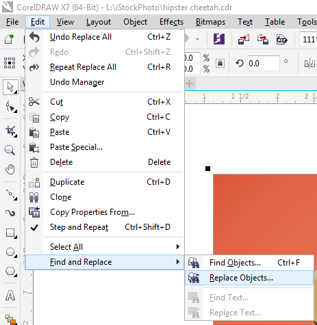This screenshot has height=325, width=317.
Task: Open the Text menu
Action: [x=245, y=22]
